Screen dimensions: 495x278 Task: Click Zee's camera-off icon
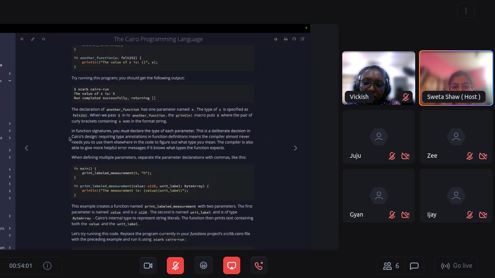pos(483,156)
